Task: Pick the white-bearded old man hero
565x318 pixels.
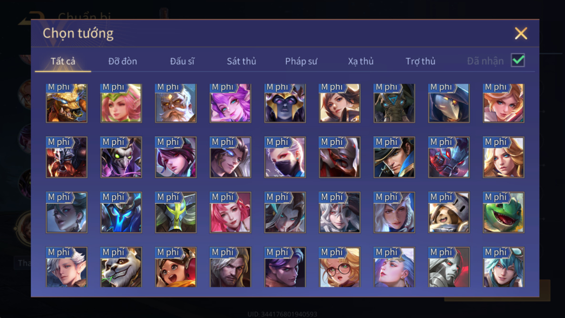Action: (x=176, y=103)
